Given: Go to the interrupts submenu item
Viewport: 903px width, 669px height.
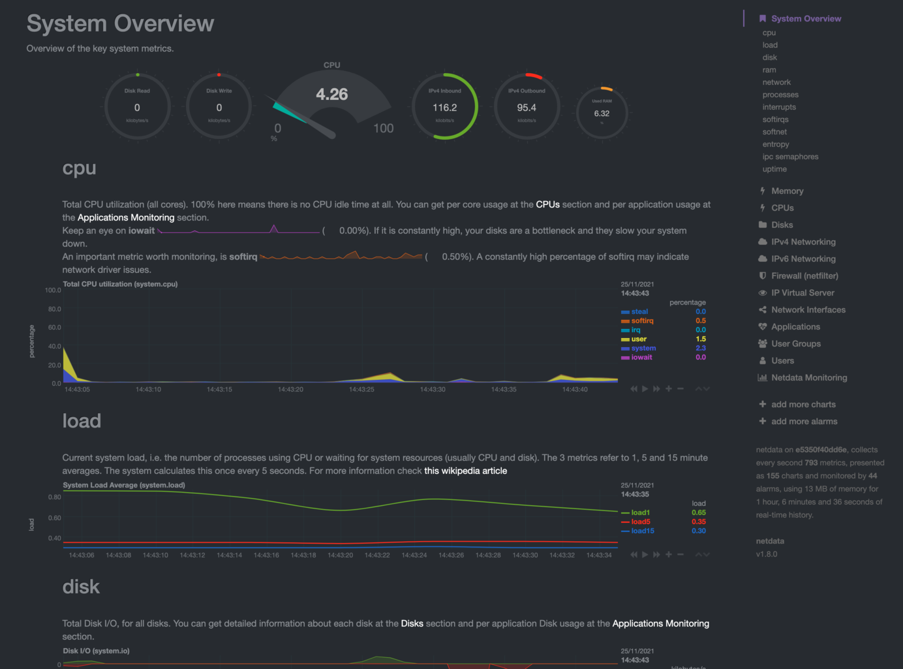Looking at the screenshot, I should 779,107.
